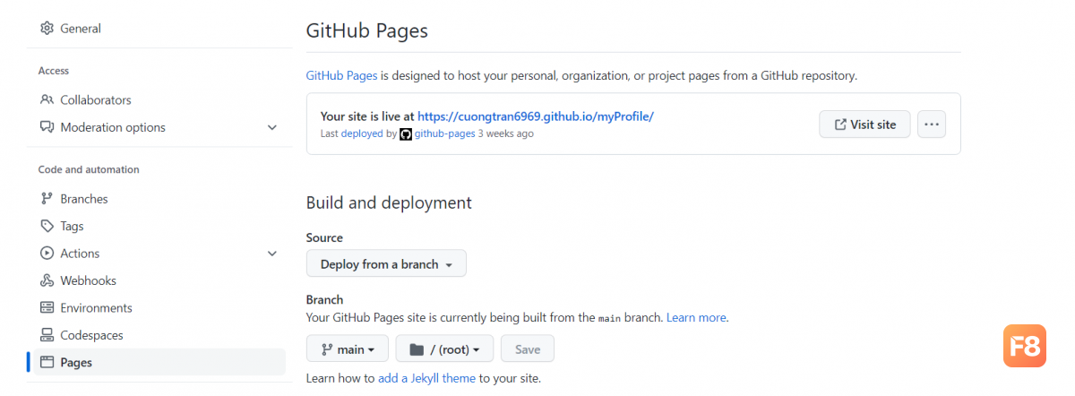The height and width of the screenshot is (396, 1075).
Task: Click the Environments server icon
Action: coord(47,308)
